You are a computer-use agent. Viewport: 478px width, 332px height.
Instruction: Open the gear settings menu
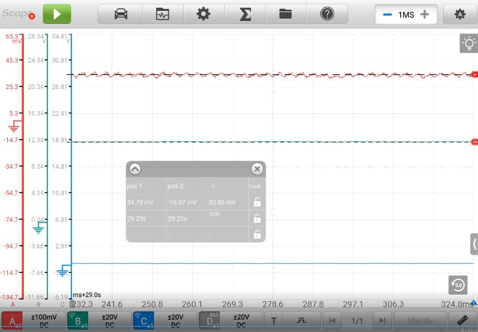(x=204, y=14)
